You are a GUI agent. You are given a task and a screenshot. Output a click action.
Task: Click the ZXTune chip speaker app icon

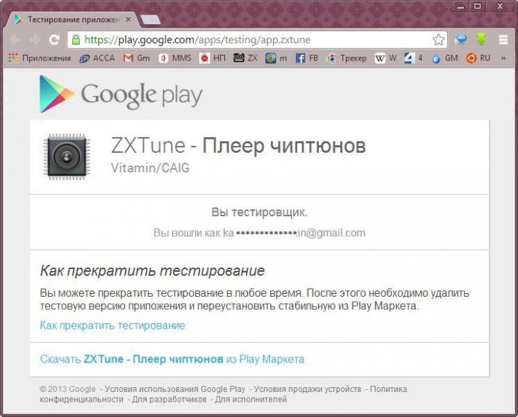pyautogui.click(x=66, y=157)
